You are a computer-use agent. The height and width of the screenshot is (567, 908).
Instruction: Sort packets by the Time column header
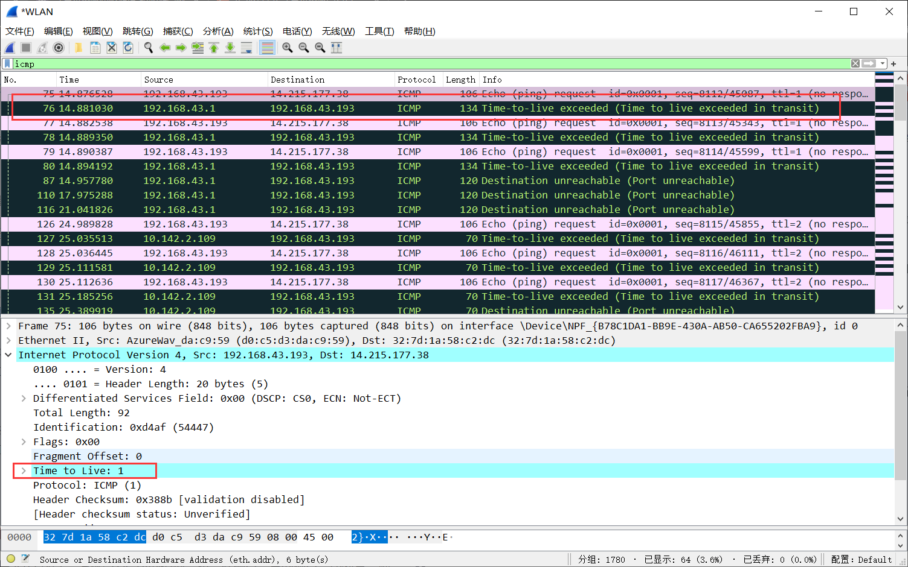click(x=98, y=80)
